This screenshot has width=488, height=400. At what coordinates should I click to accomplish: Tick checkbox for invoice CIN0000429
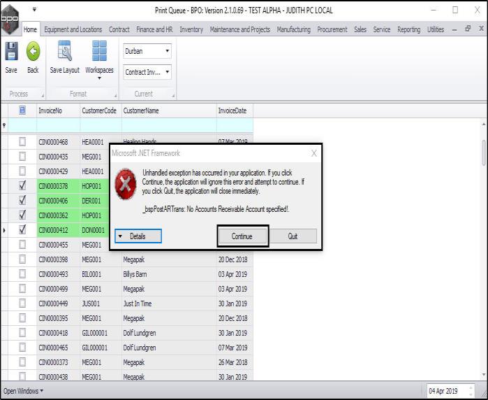pos(22,171)
